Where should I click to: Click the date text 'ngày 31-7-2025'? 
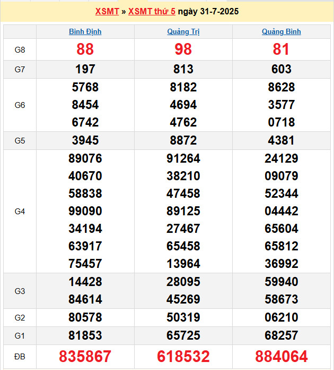tap(208, 11)
